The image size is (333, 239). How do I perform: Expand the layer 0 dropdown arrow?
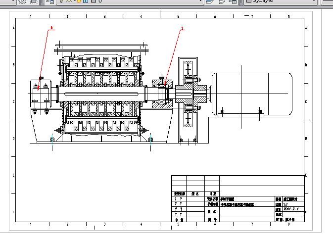(x=200, y=1)
